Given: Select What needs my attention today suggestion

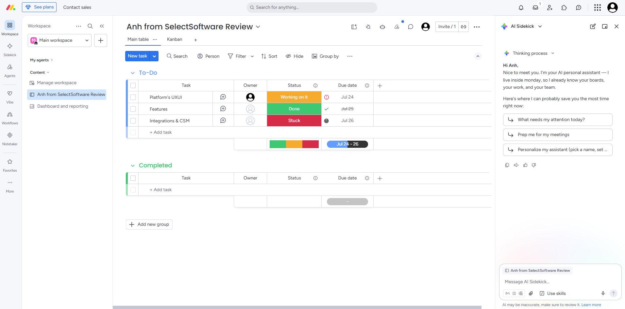Looking at the screenshot, I should [558, 120].
